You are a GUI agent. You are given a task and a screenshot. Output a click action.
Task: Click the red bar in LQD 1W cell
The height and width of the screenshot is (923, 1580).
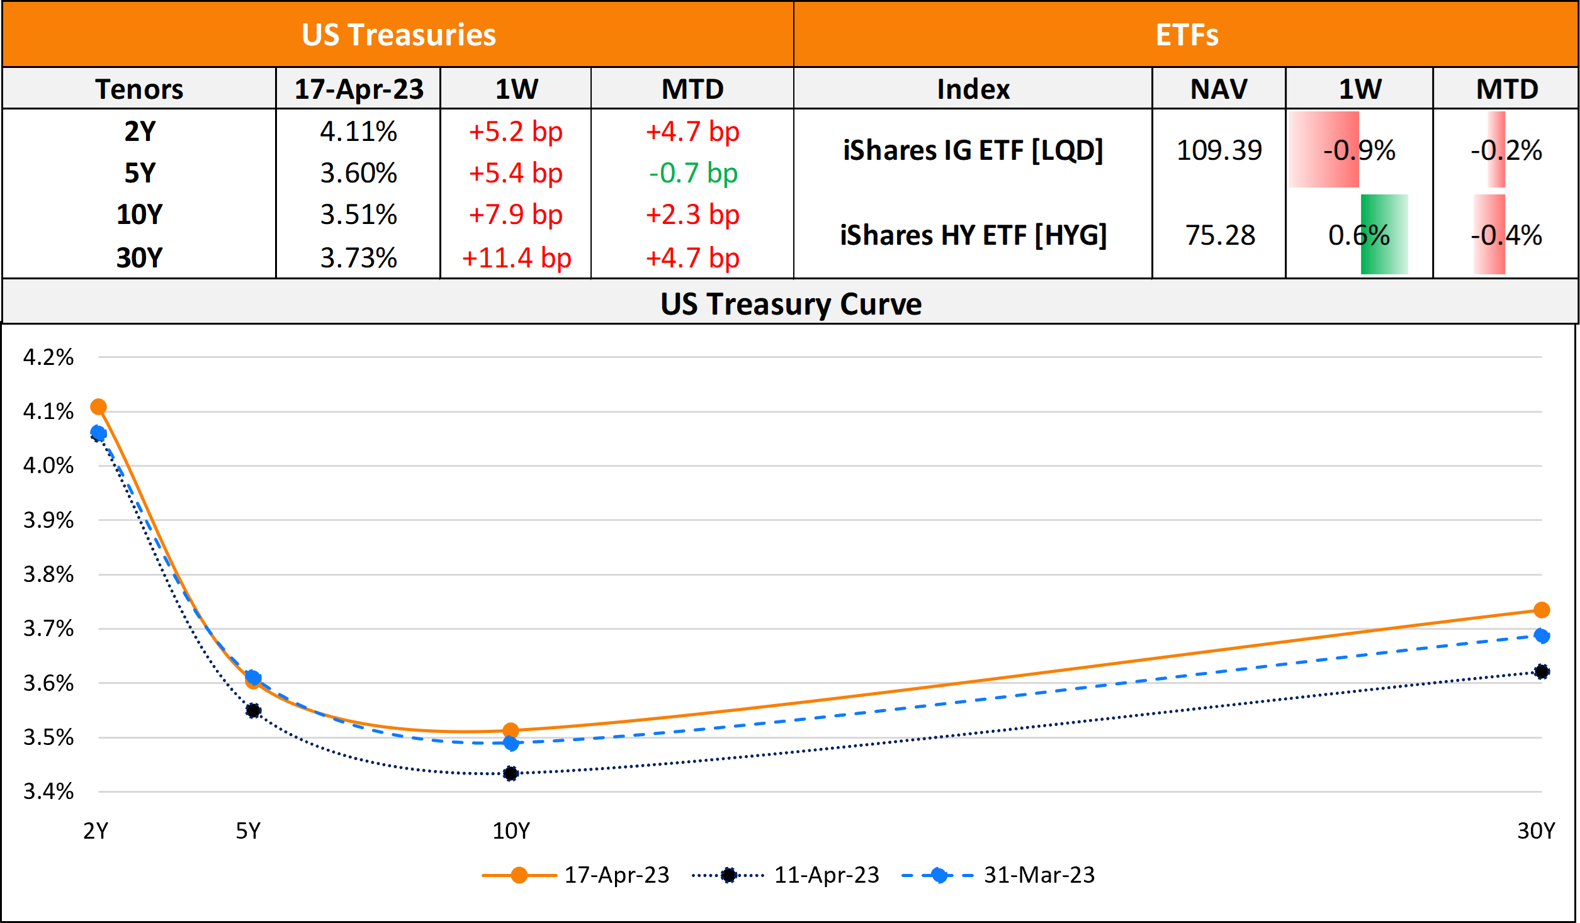(1323, 150)
